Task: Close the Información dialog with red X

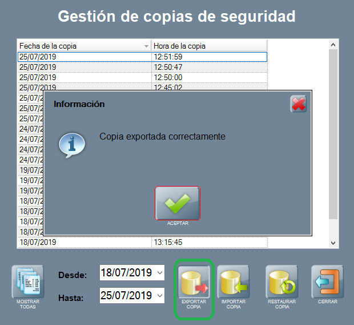Action: tap(298, 104)
